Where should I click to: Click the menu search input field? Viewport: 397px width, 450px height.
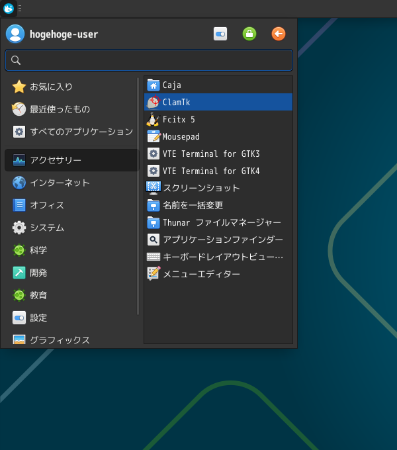[149, 60]
